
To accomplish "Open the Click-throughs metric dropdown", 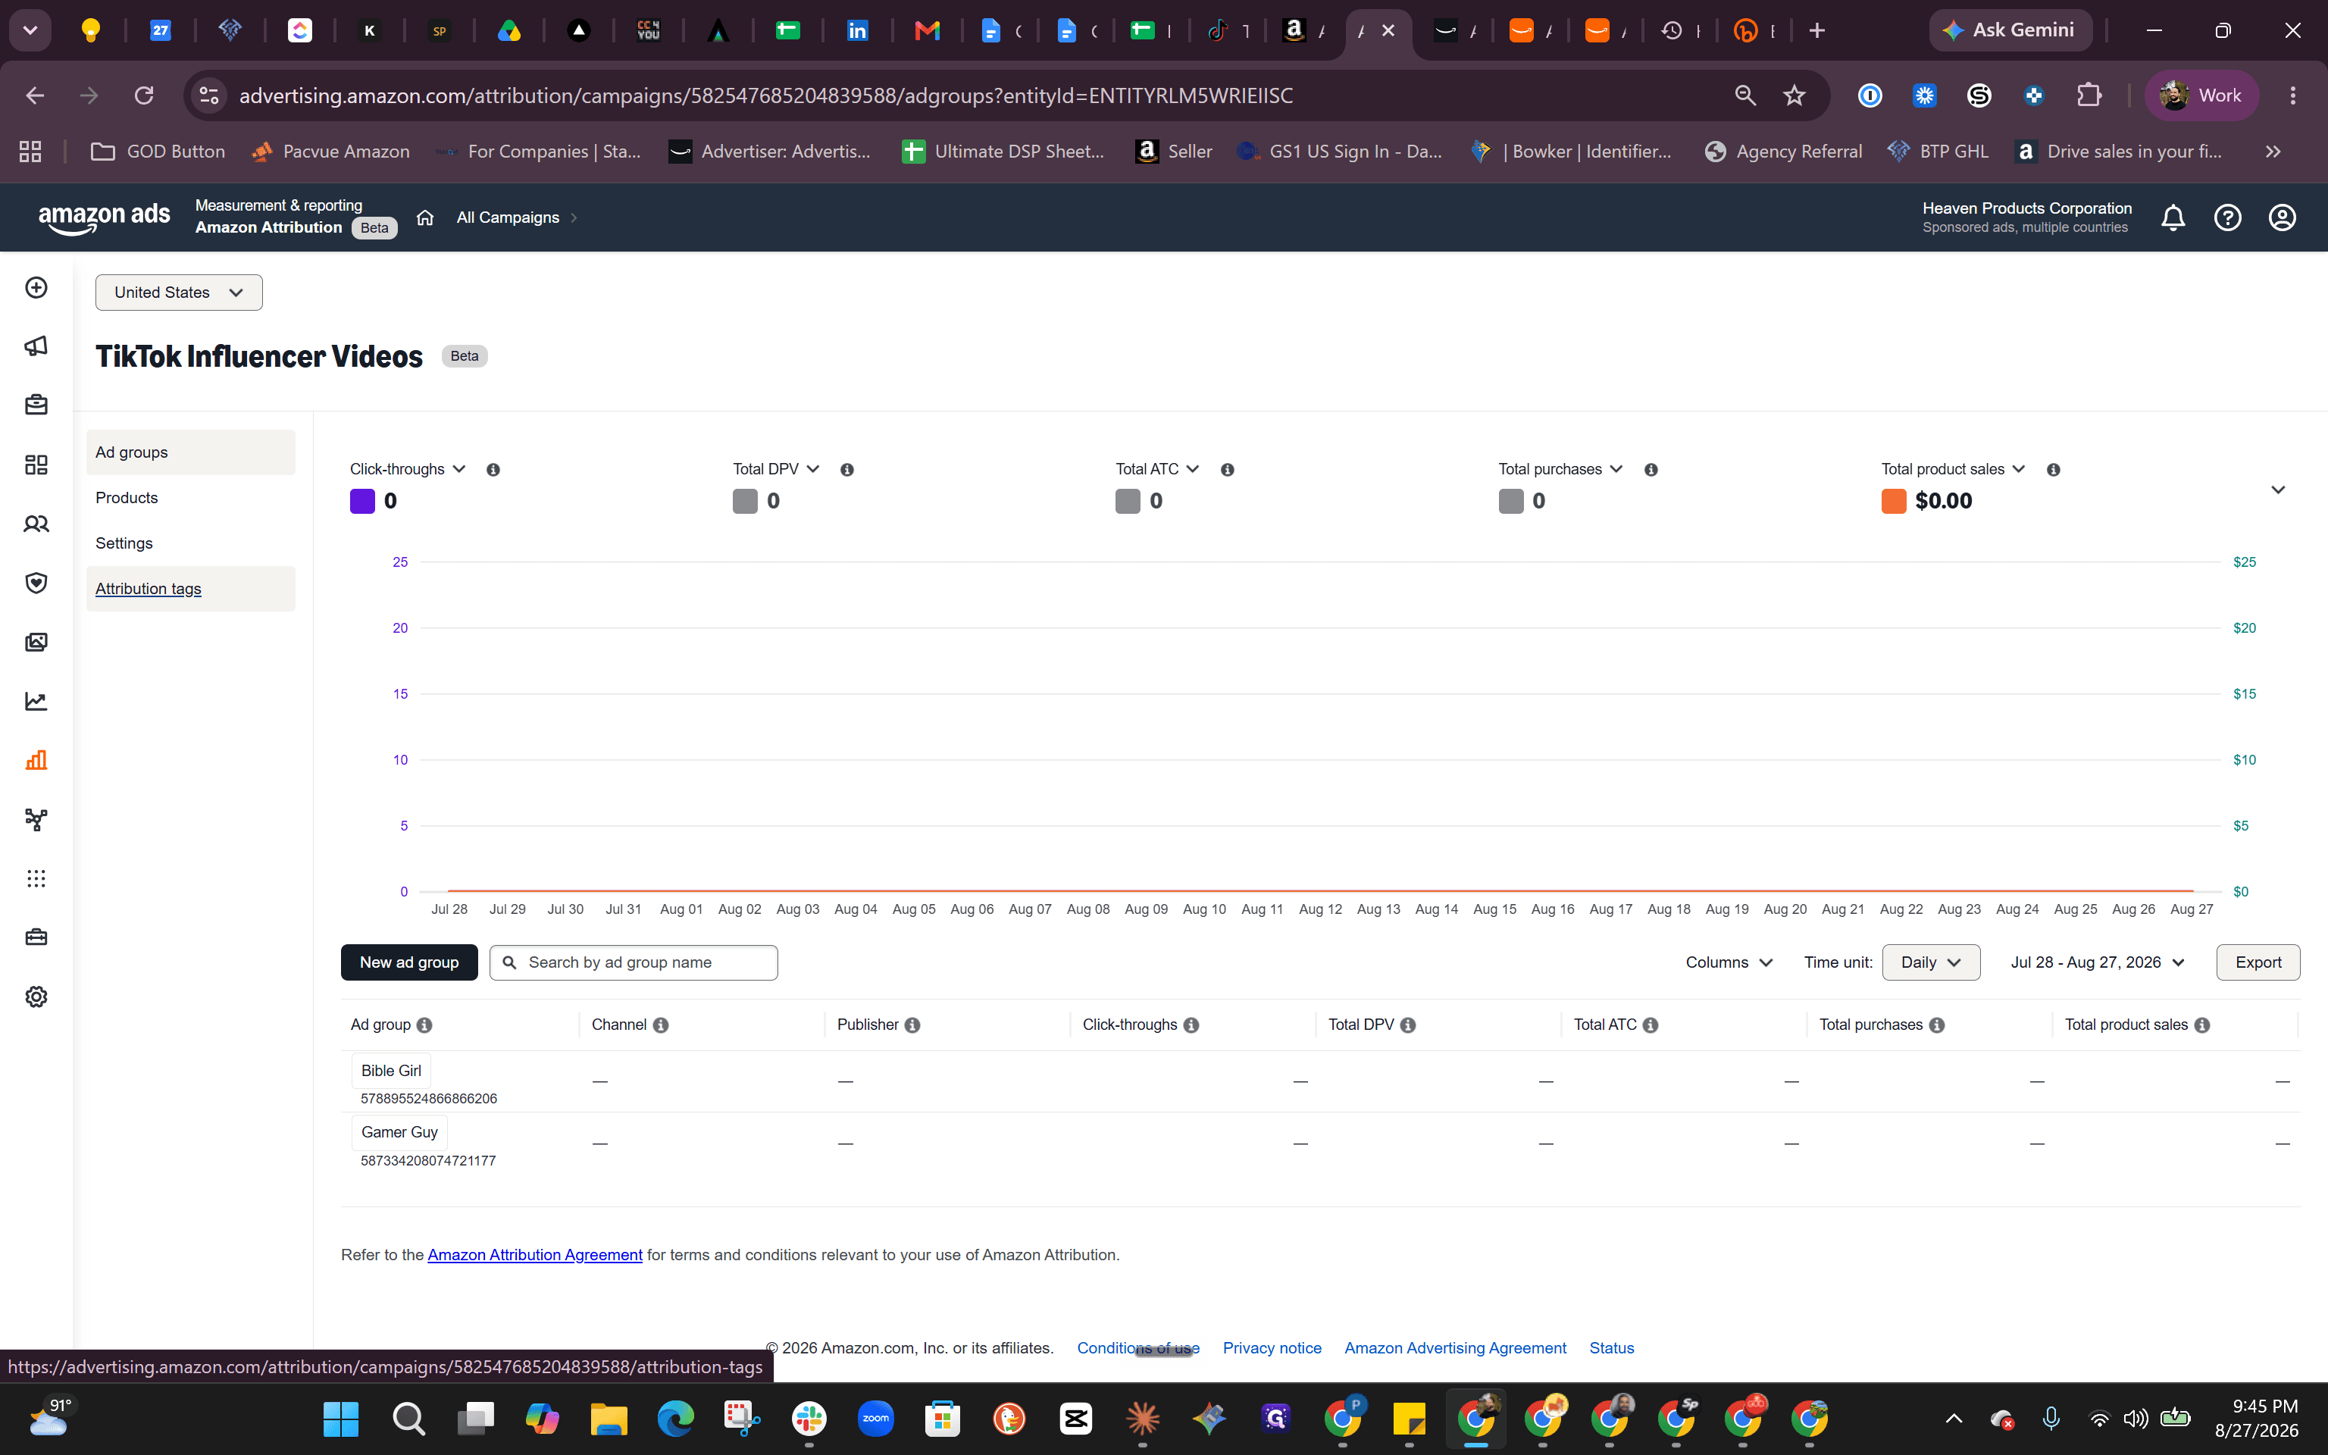I will click(408, 470).
